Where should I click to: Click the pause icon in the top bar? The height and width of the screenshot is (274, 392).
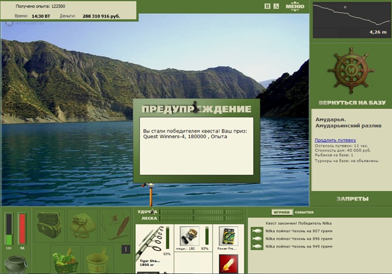click(267, 6)
